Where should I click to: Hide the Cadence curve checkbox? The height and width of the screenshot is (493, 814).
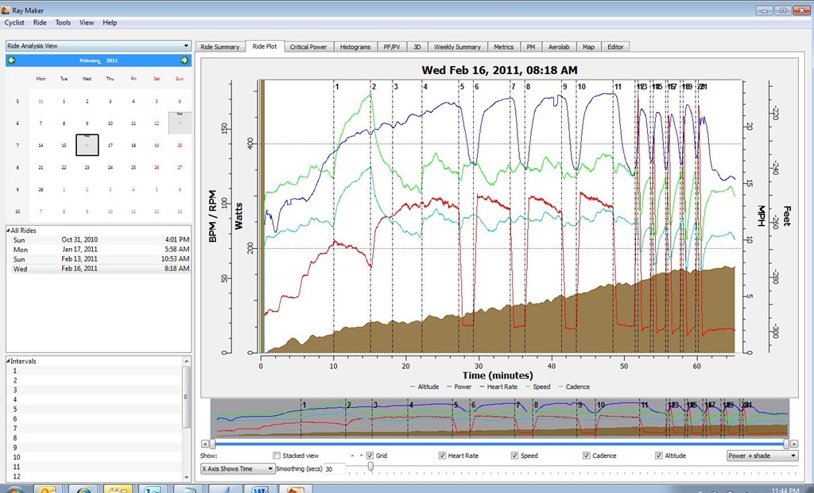(x=587, y=456)
